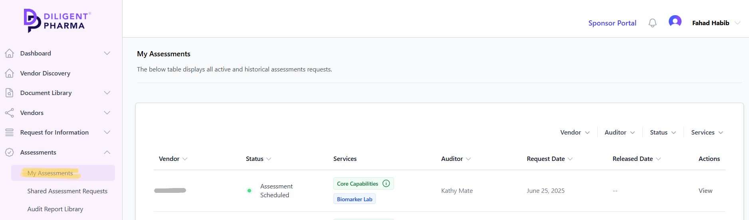Click the Vendor Discovery house icon
This screenshot has height=220, width=749.
(10, 73)
